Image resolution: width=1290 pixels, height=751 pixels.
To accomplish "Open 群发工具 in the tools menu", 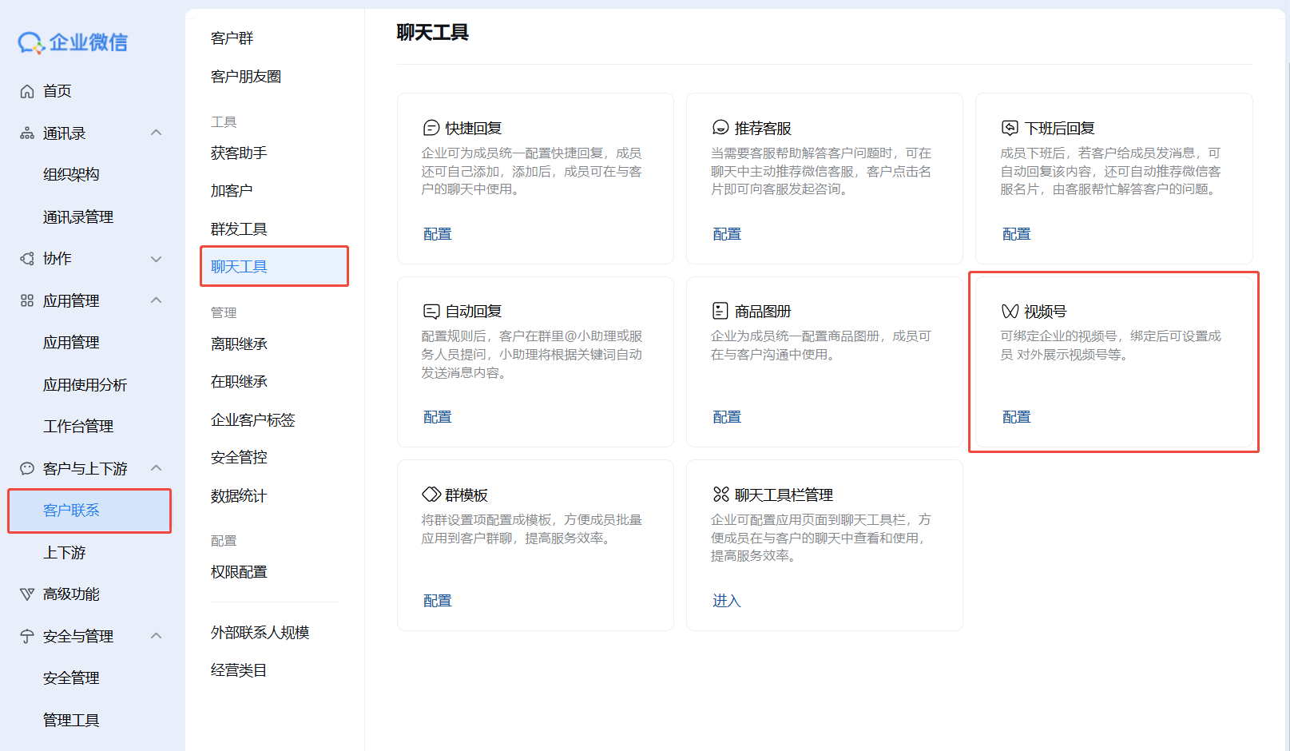I will click(x=239, y=229).
